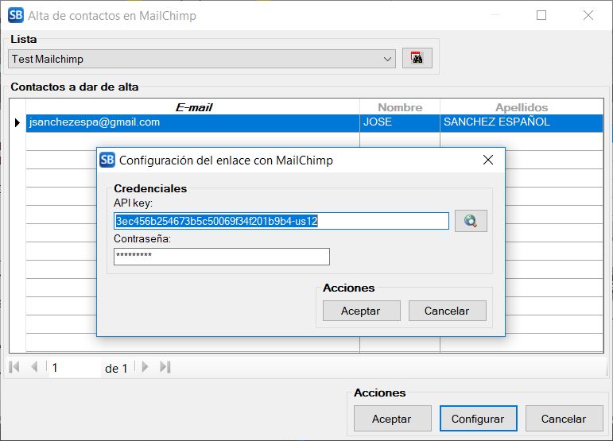Click the Configurar button
613x441 pixels.
(477, 419)
